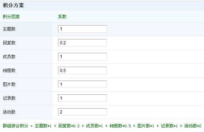
Task: Click into the 成员数 coefficient box
Action: (82, 56)
